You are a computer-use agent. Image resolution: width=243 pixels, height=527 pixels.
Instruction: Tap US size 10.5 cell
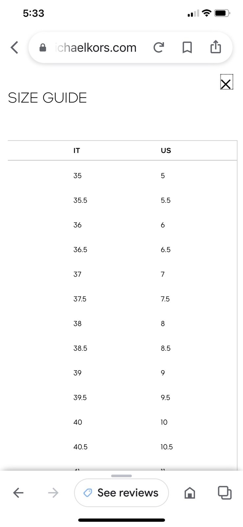tap(167, 447)
